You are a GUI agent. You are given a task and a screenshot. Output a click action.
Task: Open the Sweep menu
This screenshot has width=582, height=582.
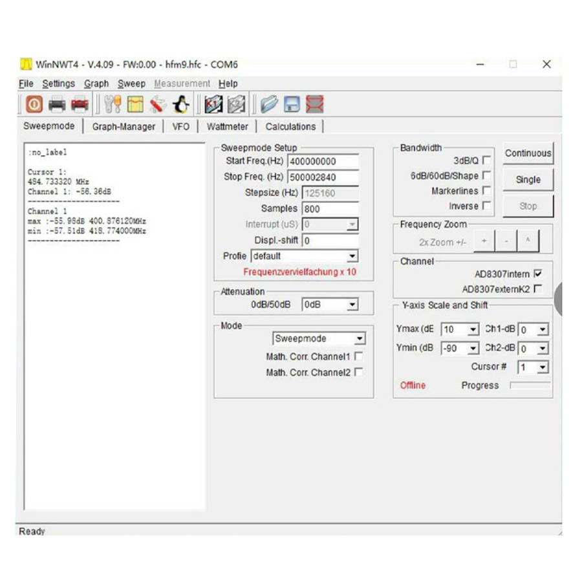pyautogui.click(x=131, y=83)
